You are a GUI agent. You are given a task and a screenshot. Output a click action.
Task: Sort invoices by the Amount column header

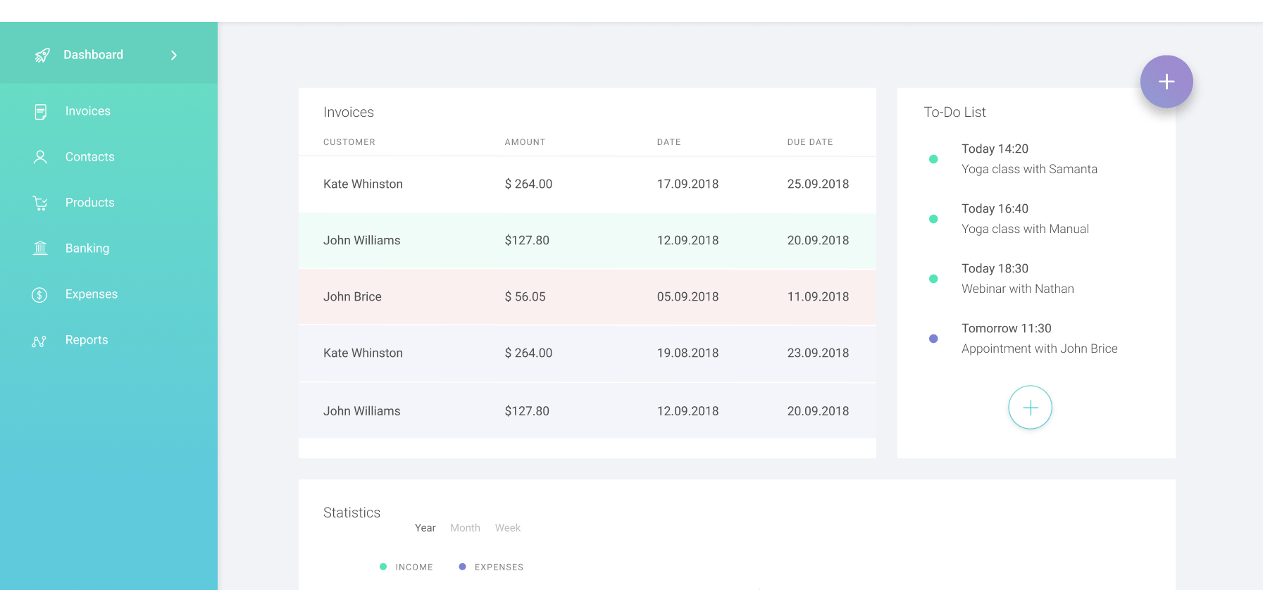pos(525,142)
